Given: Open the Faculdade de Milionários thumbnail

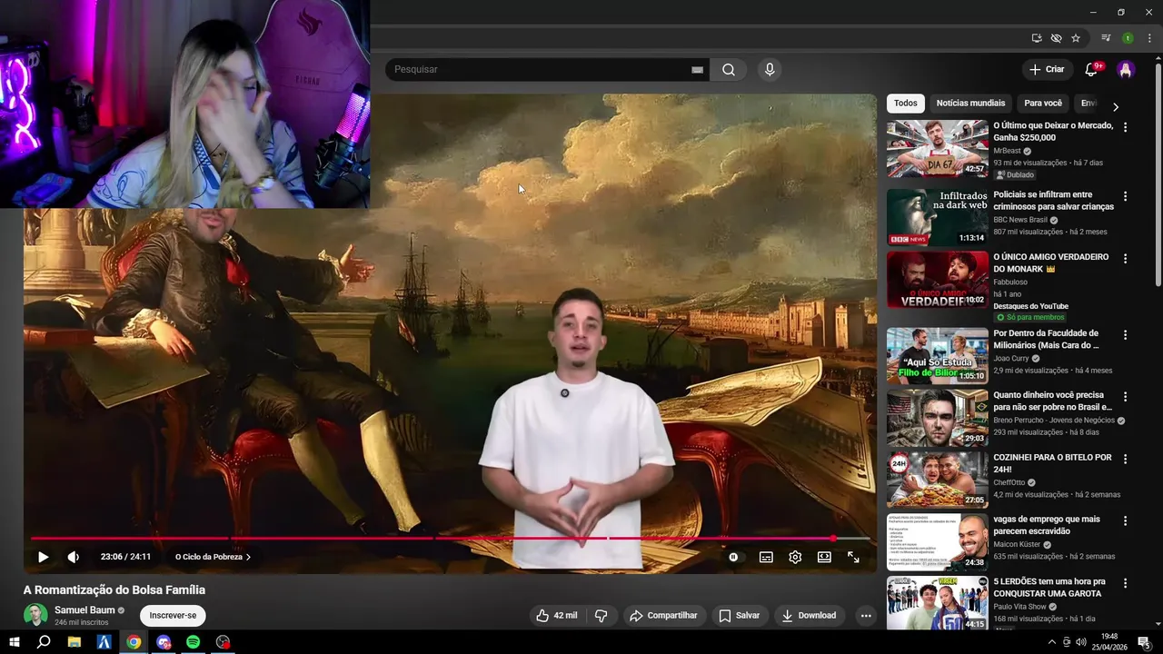Looking at the screenshot, I should point(937,356).
